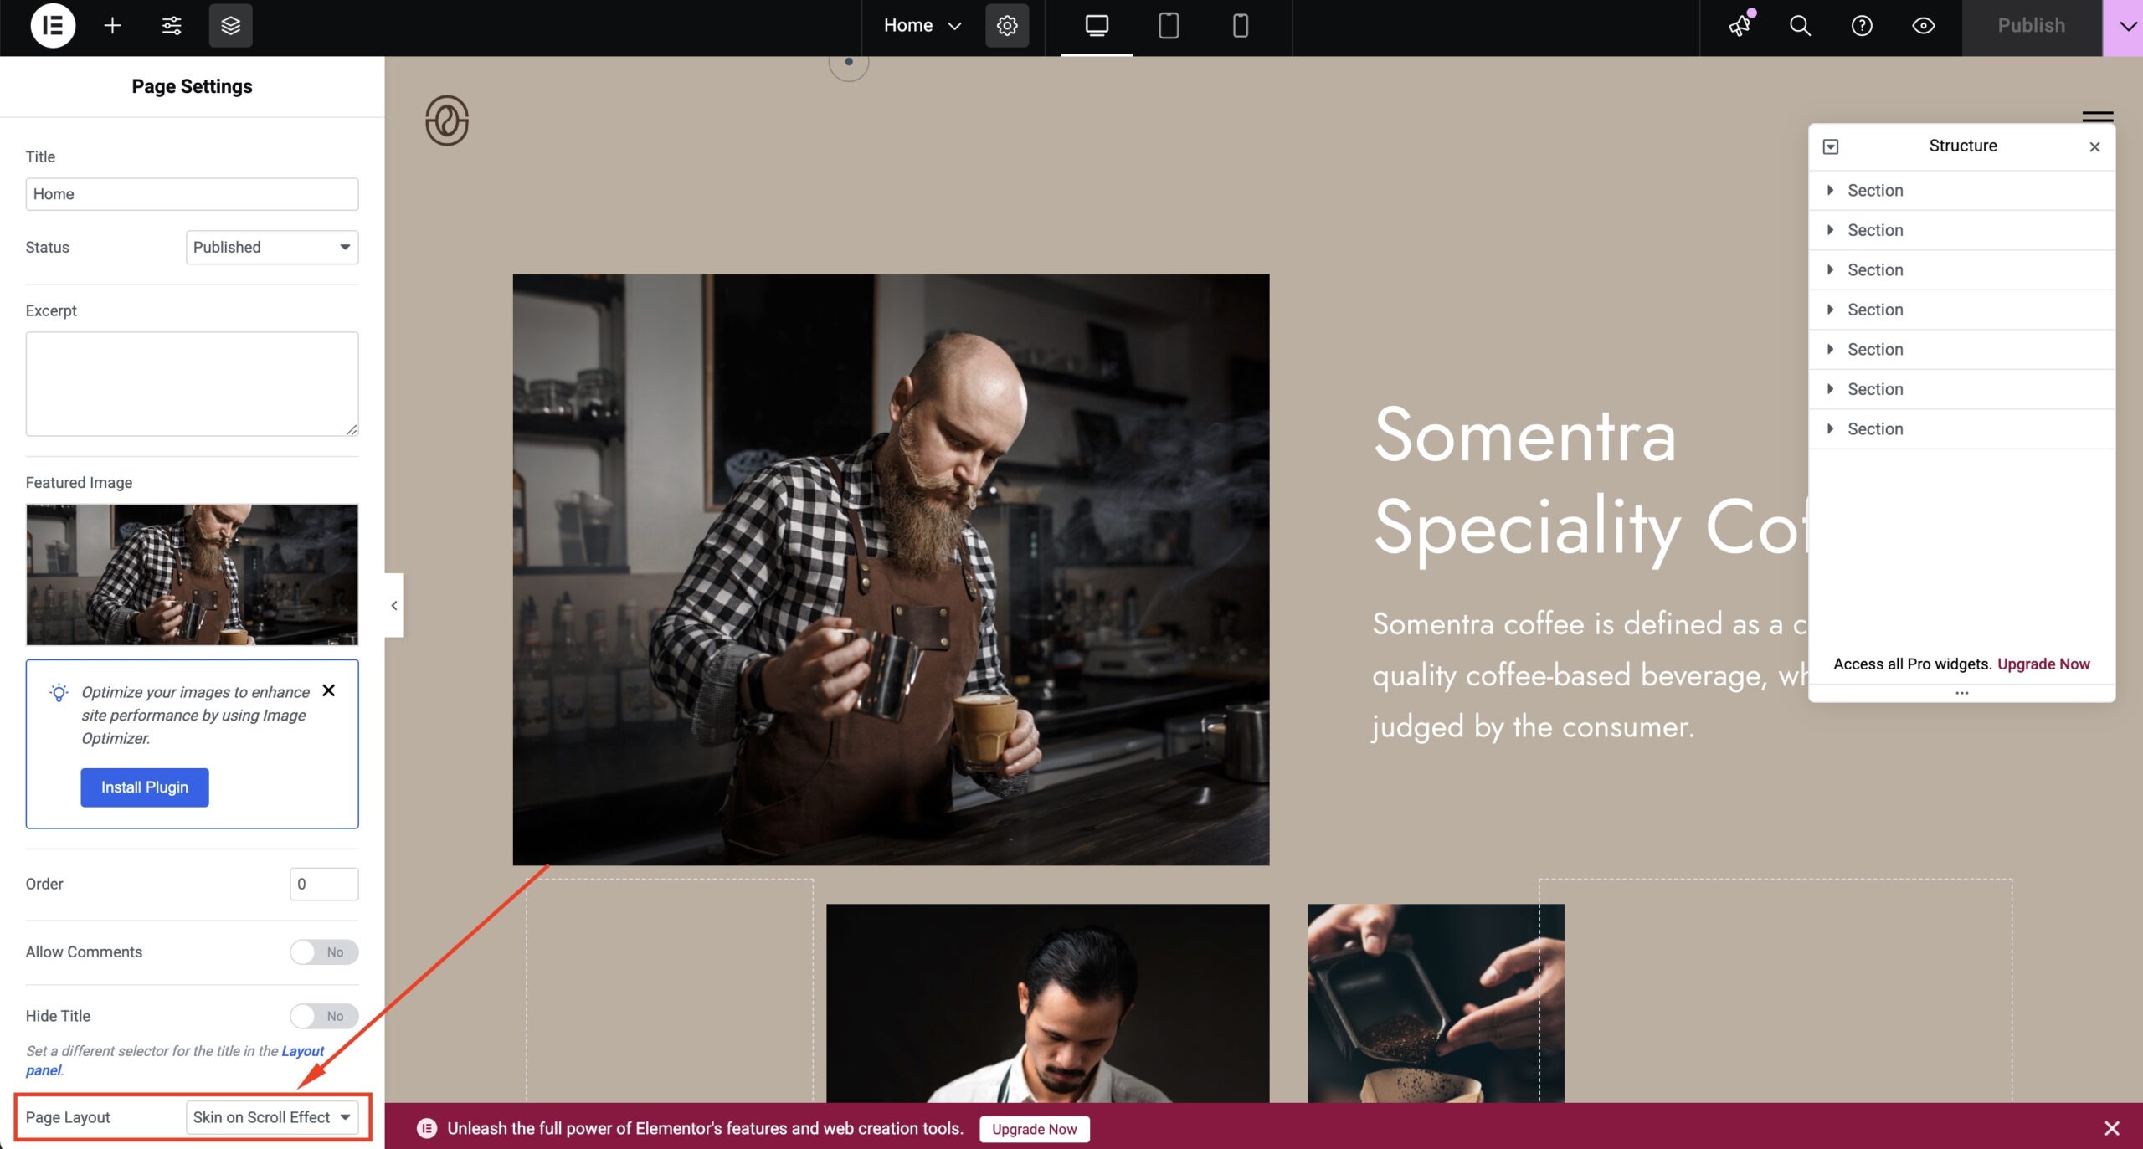This screenshot has width=2143, height=1149.
Task: Open Publish options arrow
Action: (2125, 27)
